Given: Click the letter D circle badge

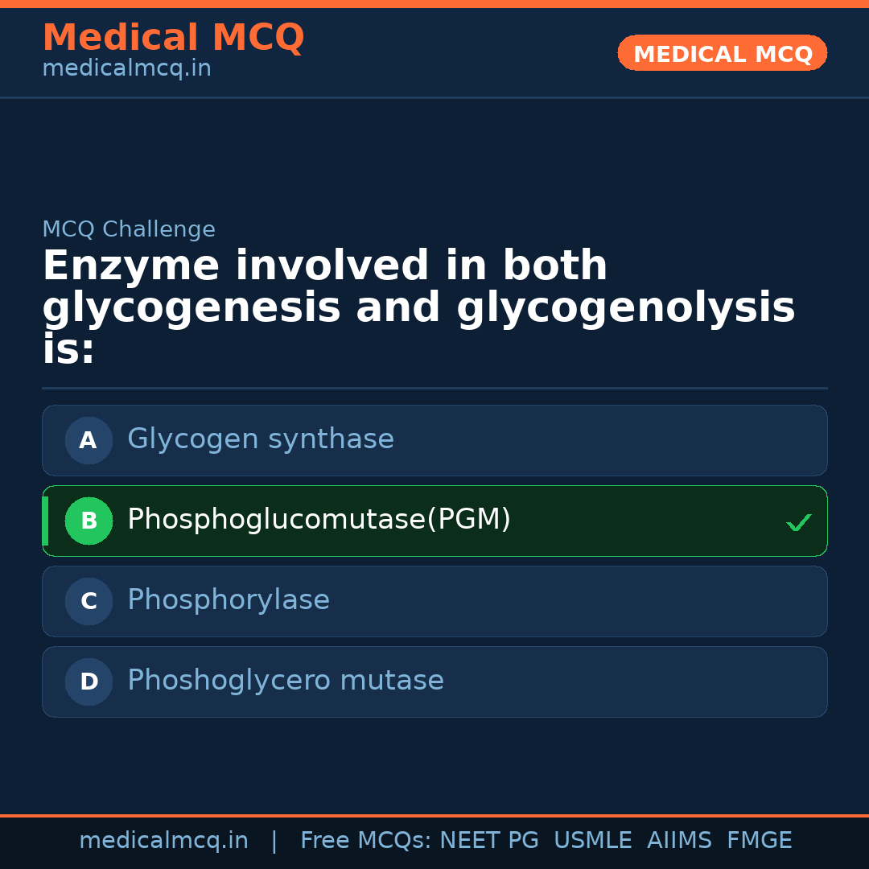Looking at the screenshot, I should click(x=89, y=682).
